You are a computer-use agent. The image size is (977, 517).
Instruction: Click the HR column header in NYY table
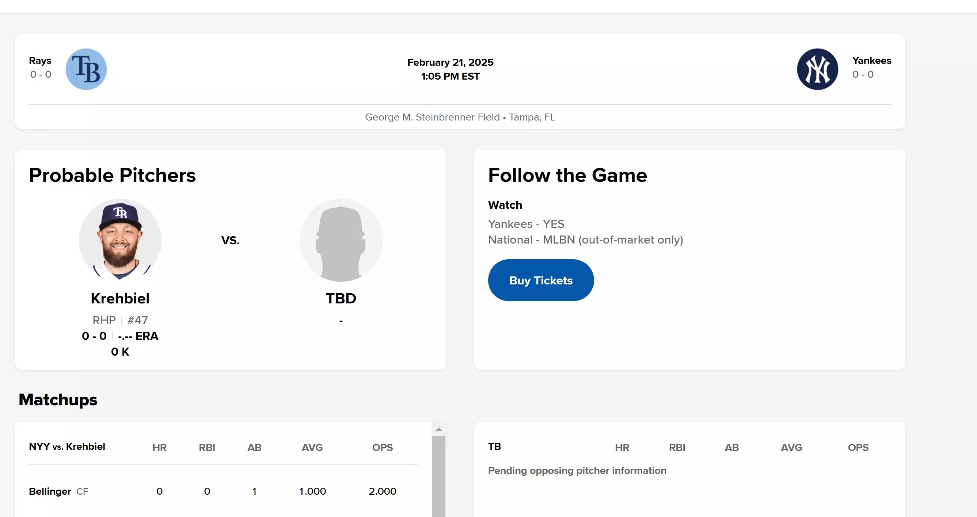click(x=159, y=447)
